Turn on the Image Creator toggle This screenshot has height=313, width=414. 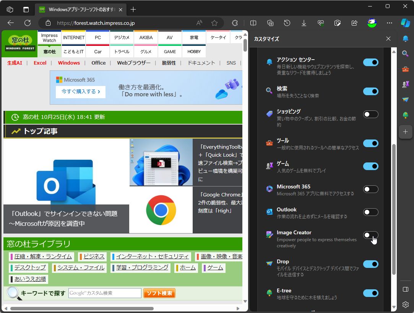[x=370, y=235]
